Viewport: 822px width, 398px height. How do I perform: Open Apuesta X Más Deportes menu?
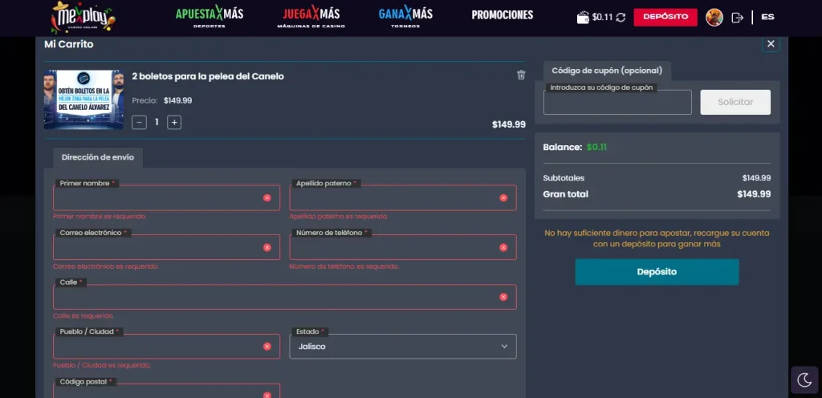click(210, 18)
